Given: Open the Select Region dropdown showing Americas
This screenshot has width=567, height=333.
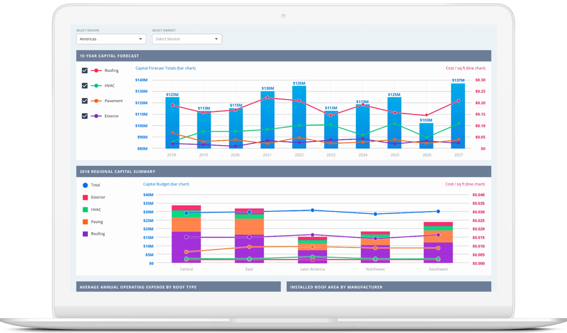Looking at the screenshot, I should coord(111,39).
